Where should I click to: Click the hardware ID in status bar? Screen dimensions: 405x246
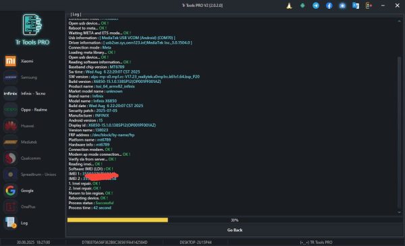click(x=115, y=243)
